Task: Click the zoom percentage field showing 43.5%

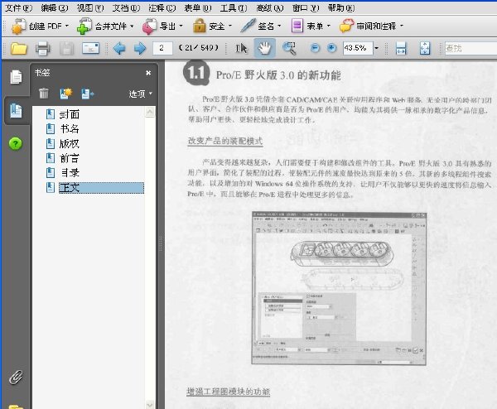Action: point(358,48)
